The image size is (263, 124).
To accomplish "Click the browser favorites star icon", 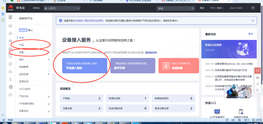I will pyautogui.click(x=3, y=8).
